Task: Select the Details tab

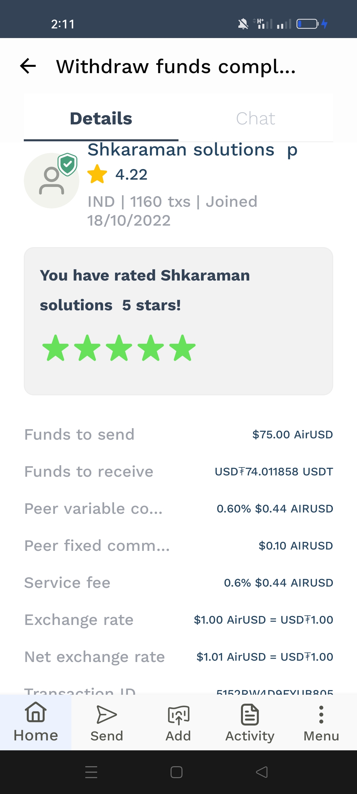Action: 101,118
